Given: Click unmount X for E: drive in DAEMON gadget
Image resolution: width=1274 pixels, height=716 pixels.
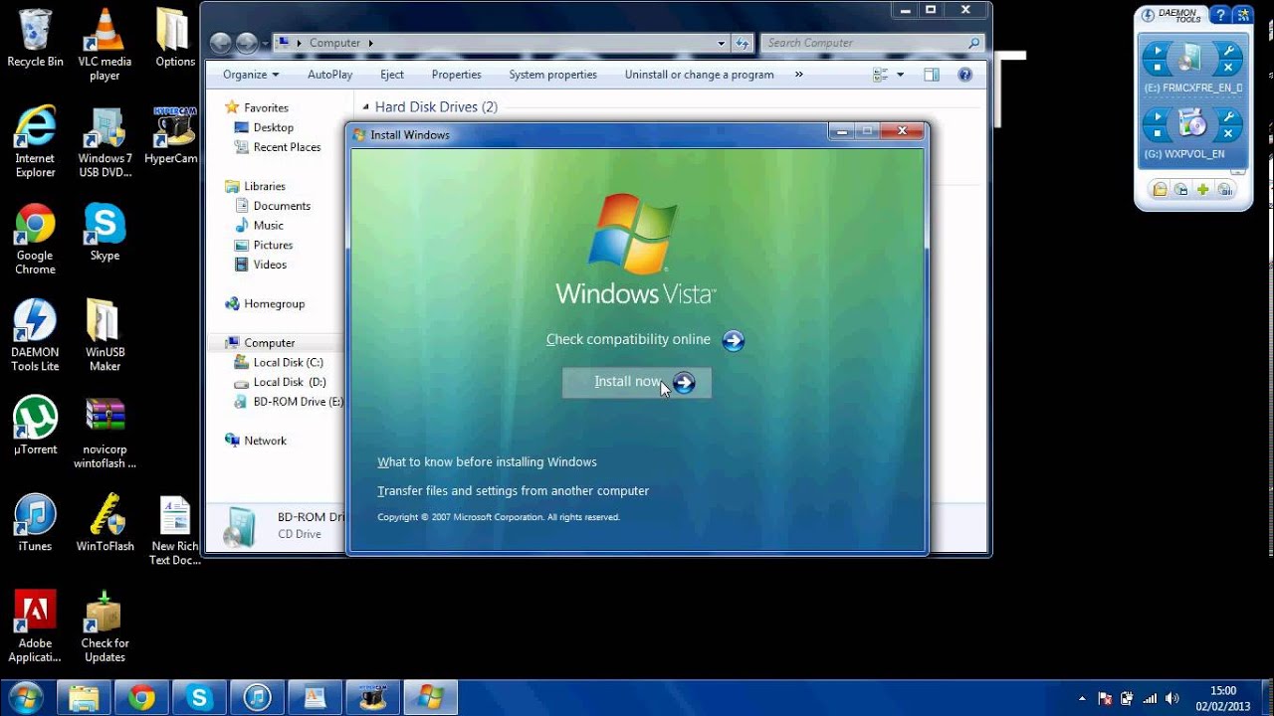Looking at the screenshot, I should point(1228,68).
